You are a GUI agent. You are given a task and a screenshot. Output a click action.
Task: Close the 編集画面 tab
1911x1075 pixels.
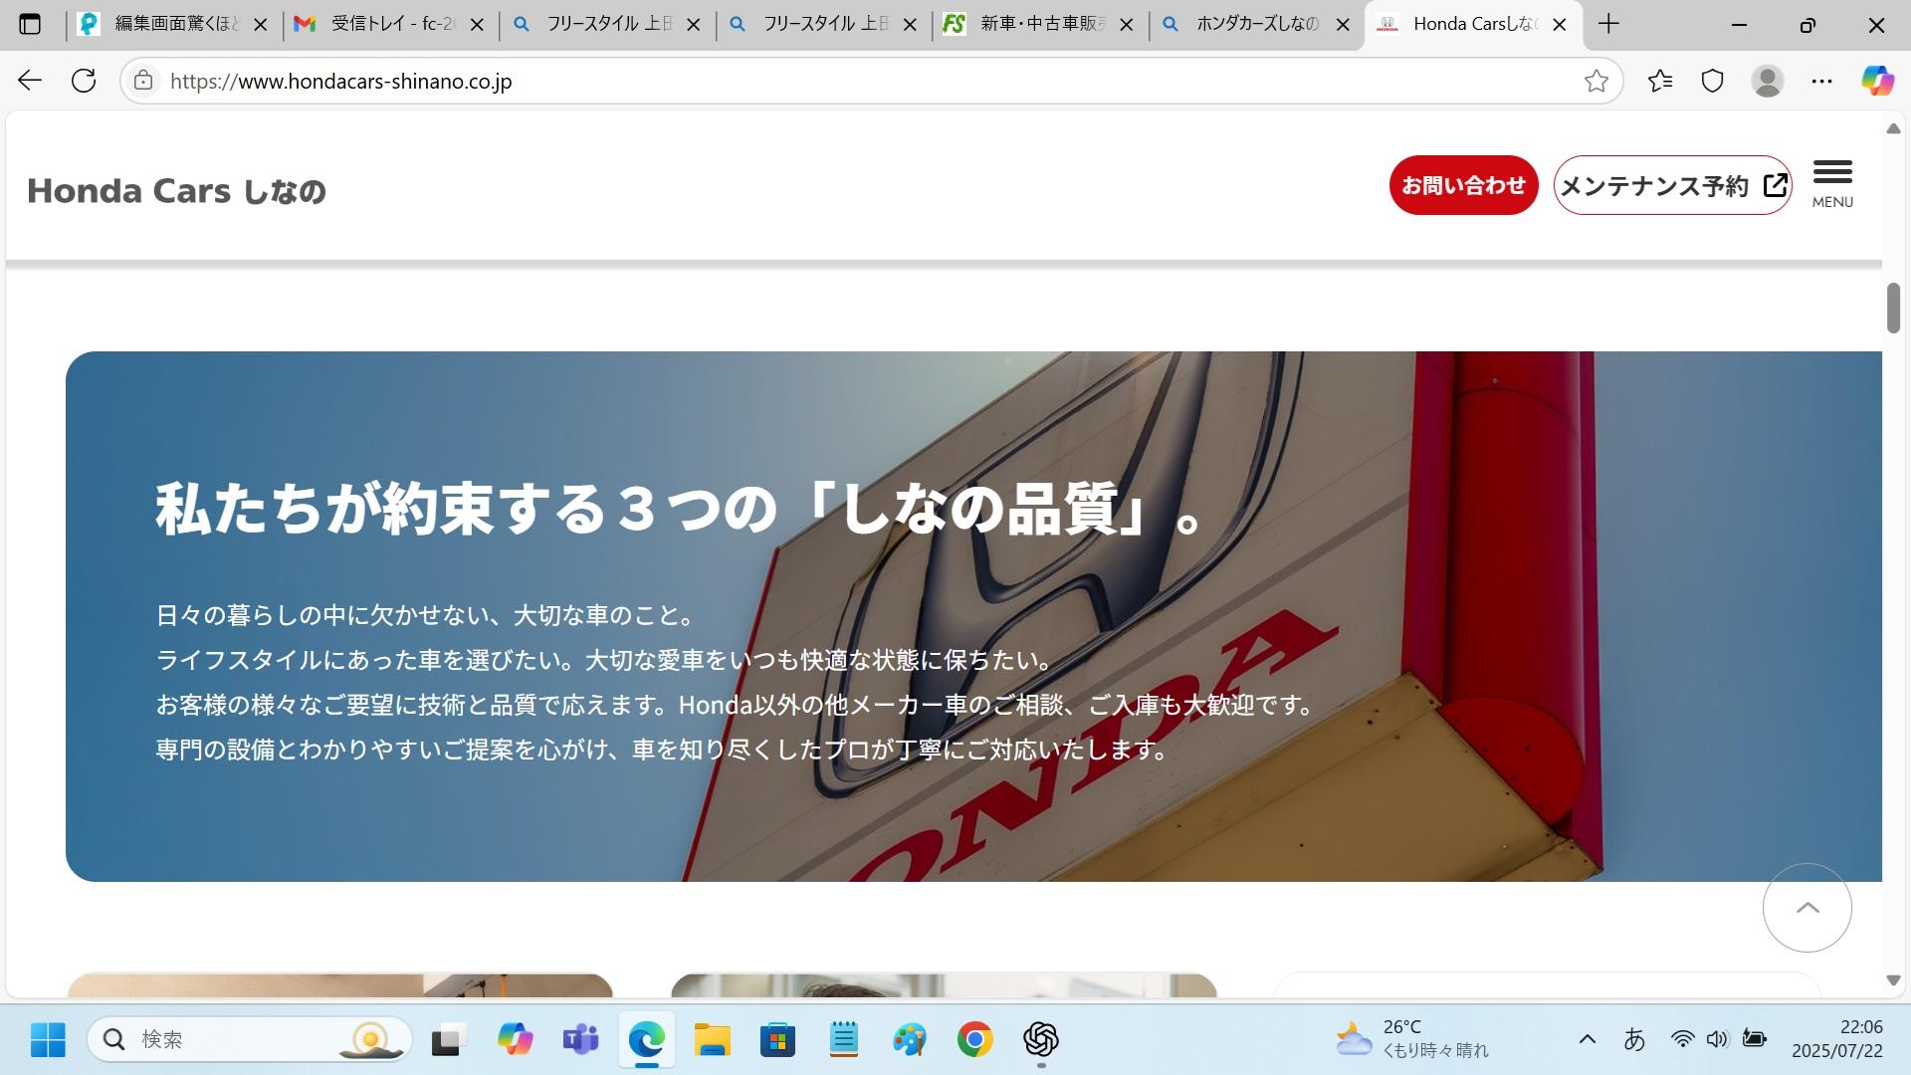point(261,25)
